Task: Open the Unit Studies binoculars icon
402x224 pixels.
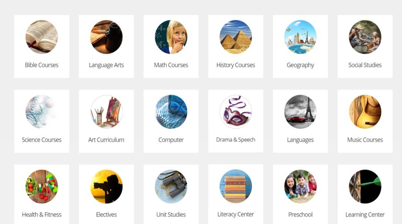Action: pos(171,187)
